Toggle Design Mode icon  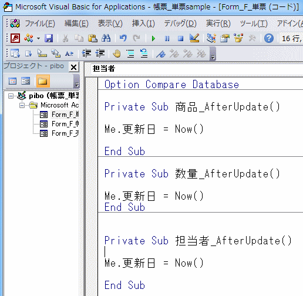(x=194, y=38)
